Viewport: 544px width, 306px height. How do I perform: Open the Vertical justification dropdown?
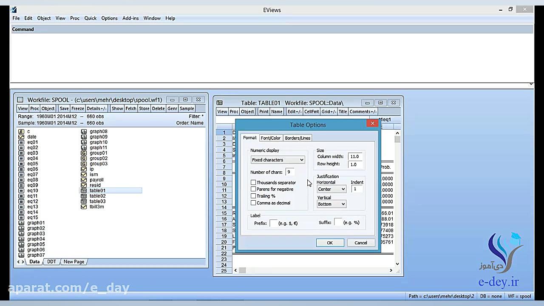(x=343, y=204)
